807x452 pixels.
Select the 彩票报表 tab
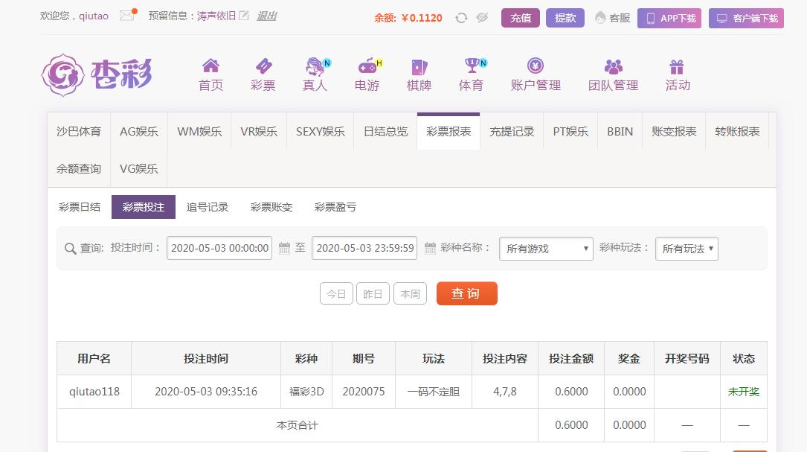click(448, 131)
